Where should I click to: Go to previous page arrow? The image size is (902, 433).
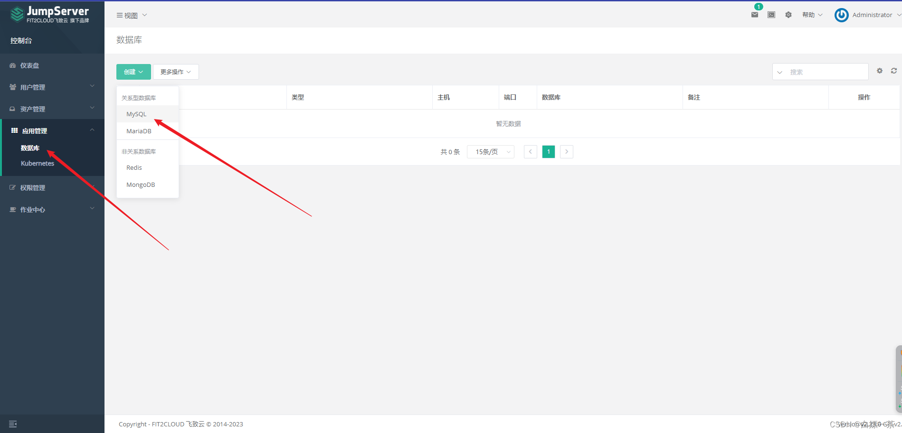point(531,152)
